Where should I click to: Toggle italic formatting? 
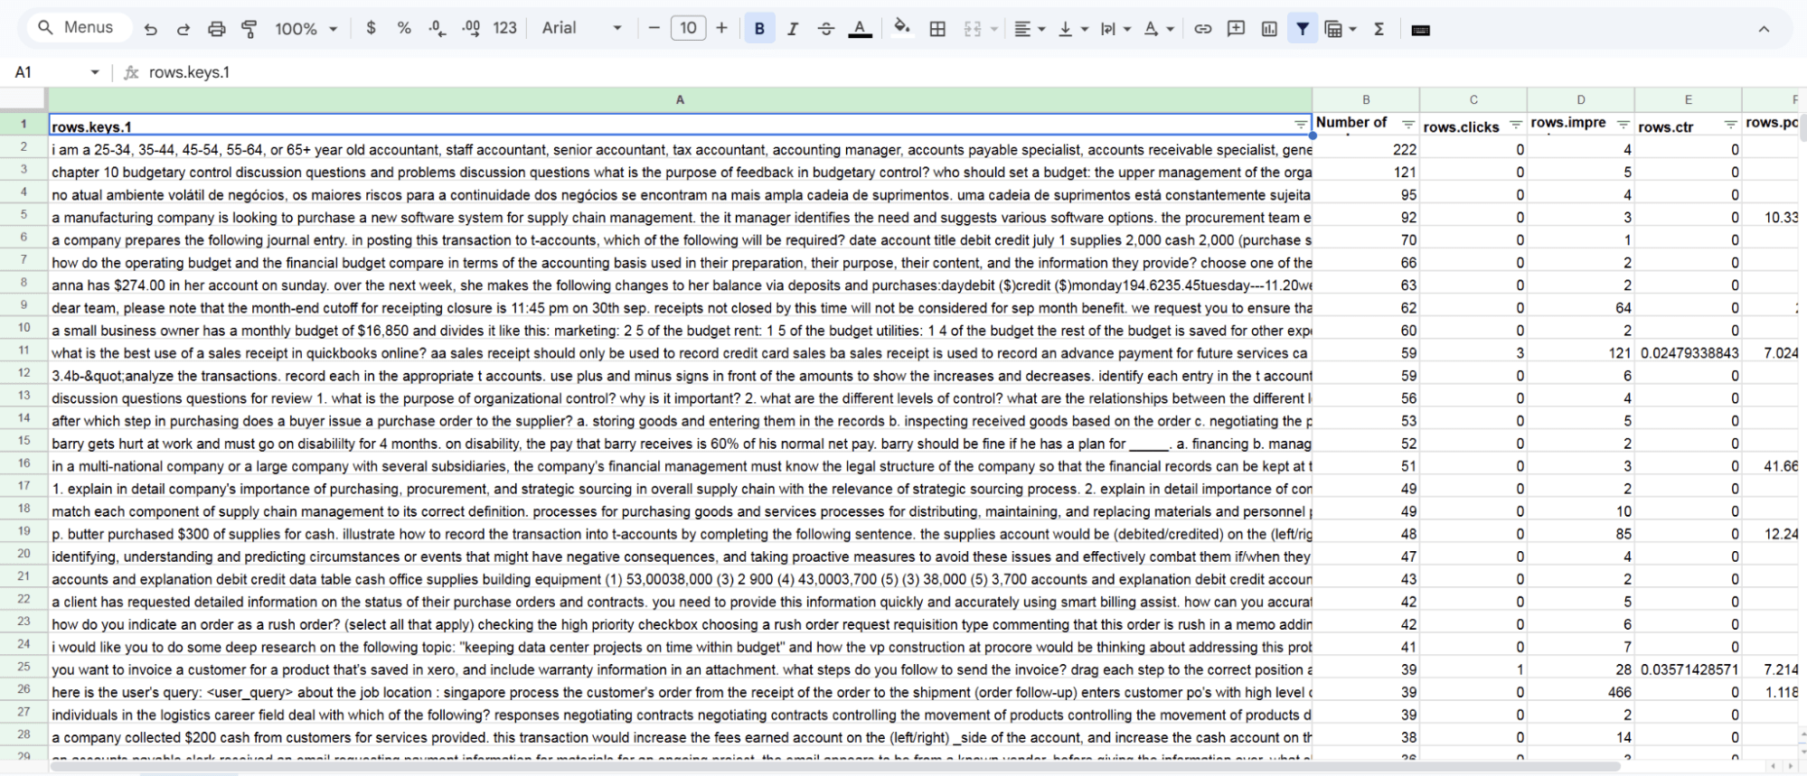(793, 29)
